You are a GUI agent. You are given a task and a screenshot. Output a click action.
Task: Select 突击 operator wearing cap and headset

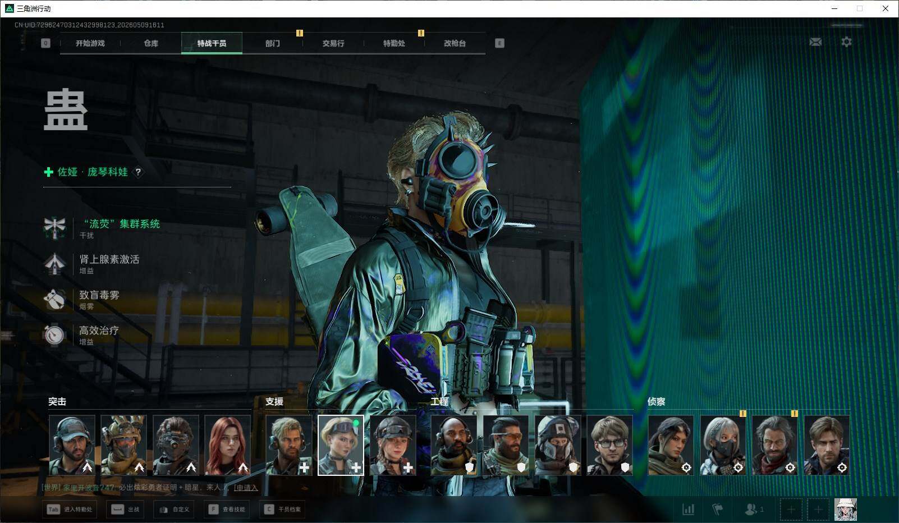(72, 445)
